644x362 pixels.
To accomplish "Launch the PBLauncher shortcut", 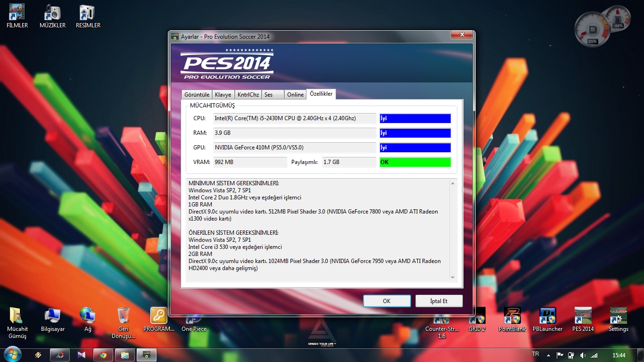I will coord(547,320).
